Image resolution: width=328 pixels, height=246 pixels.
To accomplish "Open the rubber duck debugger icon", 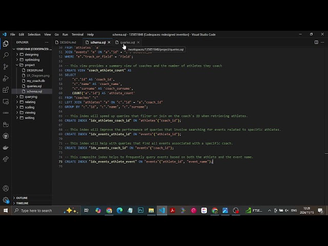I will (x=6, y=125).
